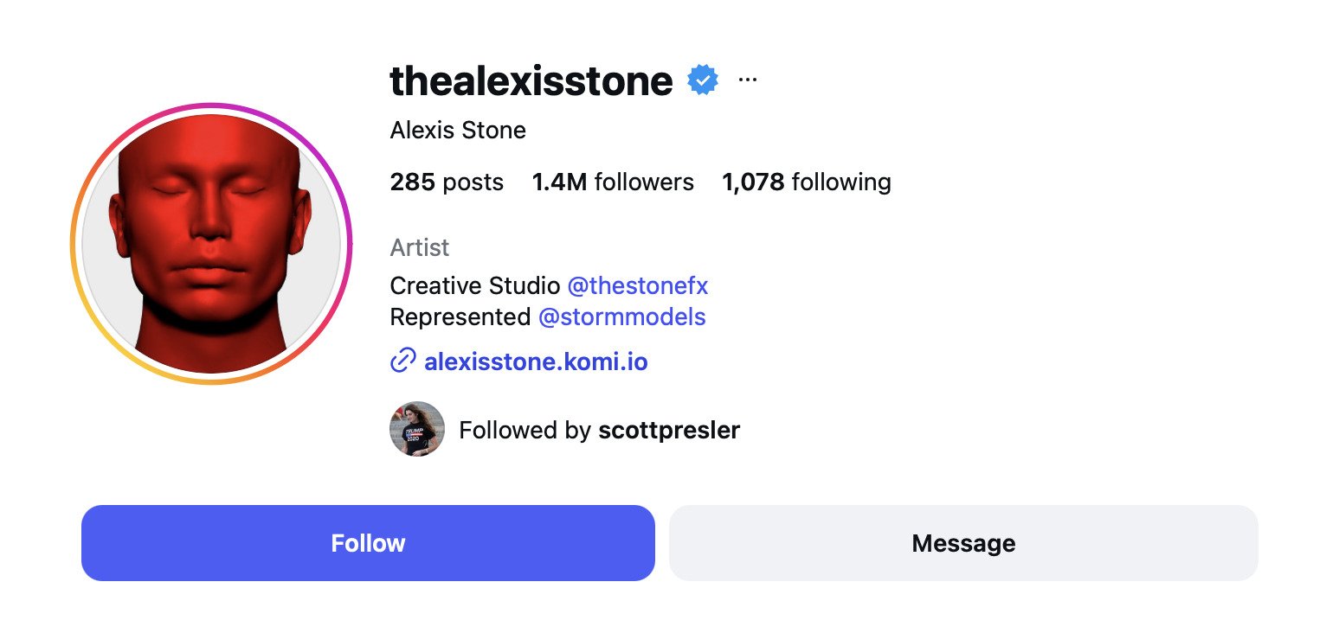Click the "Creative Studio" bio text

point(474,285)
